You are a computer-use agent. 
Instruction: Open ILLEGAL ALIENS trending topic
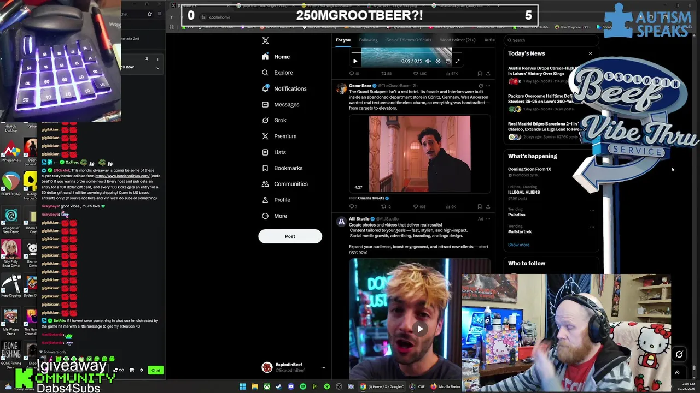tap(524, 192)
